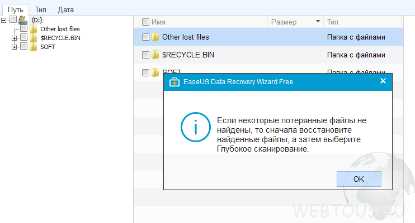Viewport: 415px width, 223px height.
Task: Sort list by Размер column header
Action: point(284,22)
